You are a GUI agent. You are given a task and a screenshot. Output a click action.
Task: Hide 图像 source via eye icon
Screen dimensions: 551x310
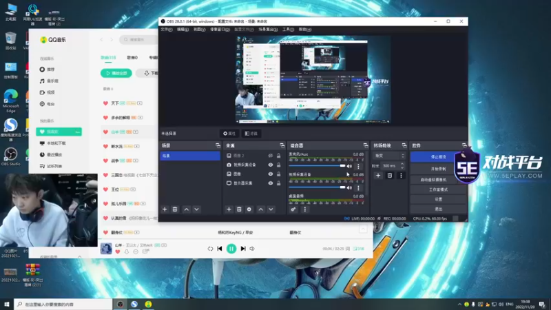pyautogui.click(x=271, y=174)
